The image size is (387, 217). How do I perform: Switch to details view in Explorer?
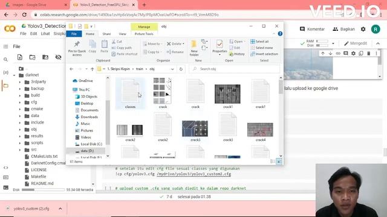pos(273,162)
